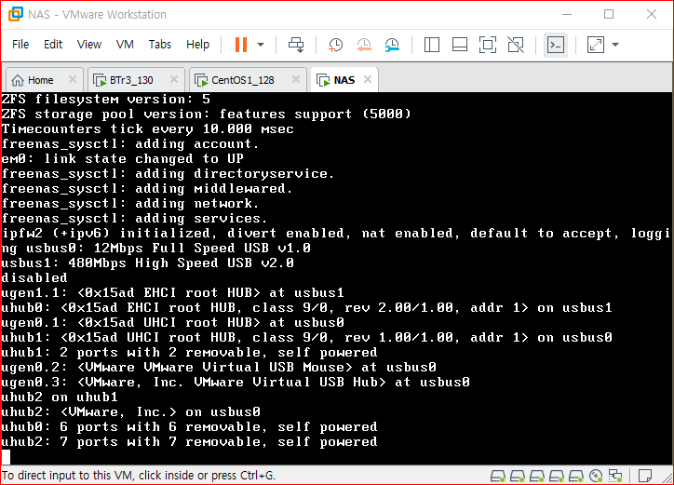Select the NAS tab

coord(344,80)
